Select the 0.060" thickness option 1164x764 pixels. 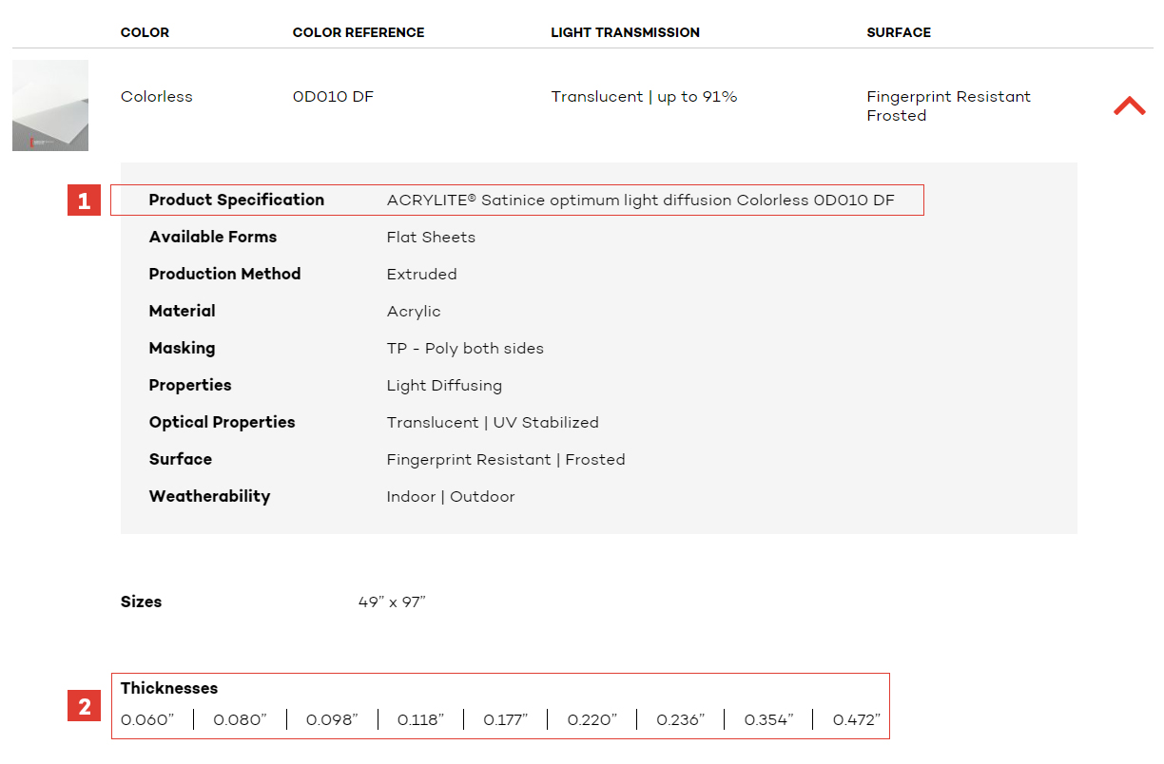point(147,720)
